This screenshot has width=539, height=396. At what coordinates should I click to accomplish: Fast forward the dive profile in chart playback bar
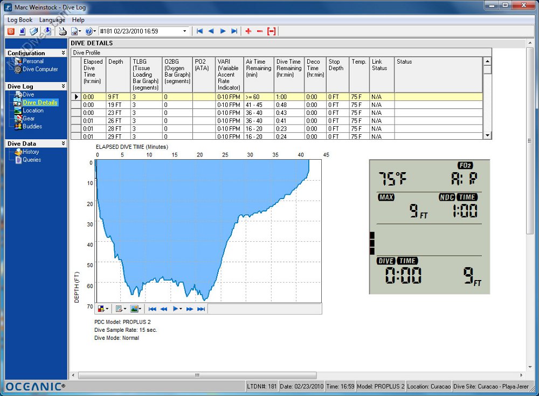[x=189, y=309]
